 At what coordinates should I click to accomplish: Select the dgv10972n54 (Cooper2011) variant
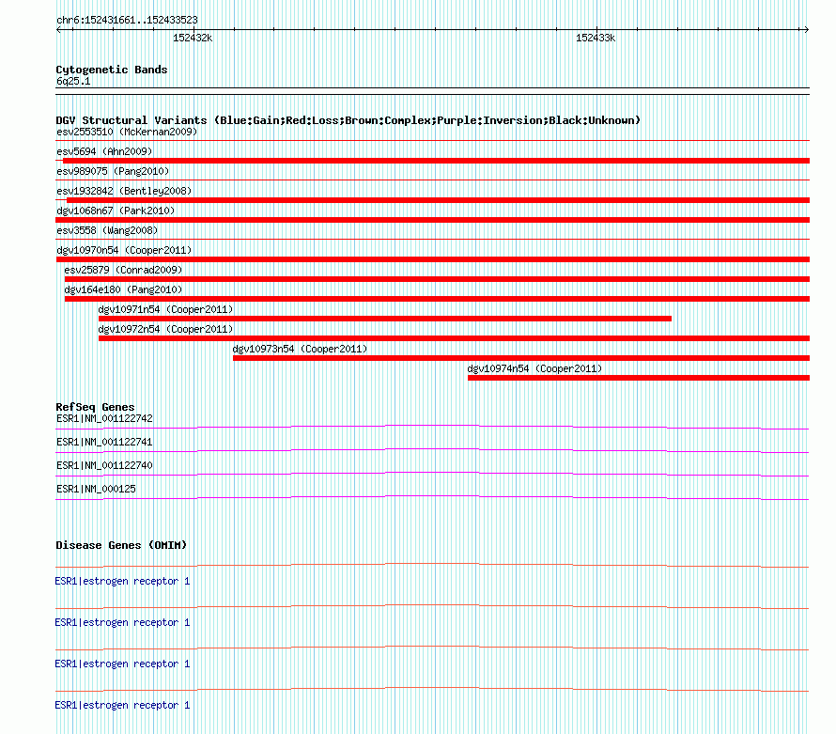click(166, 329)
